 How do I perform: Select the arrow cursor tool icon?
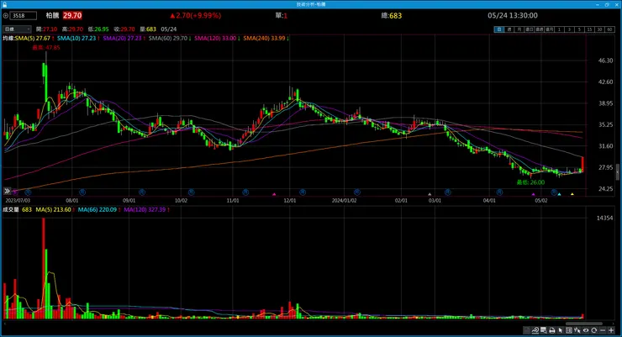[x=560, y=330]
